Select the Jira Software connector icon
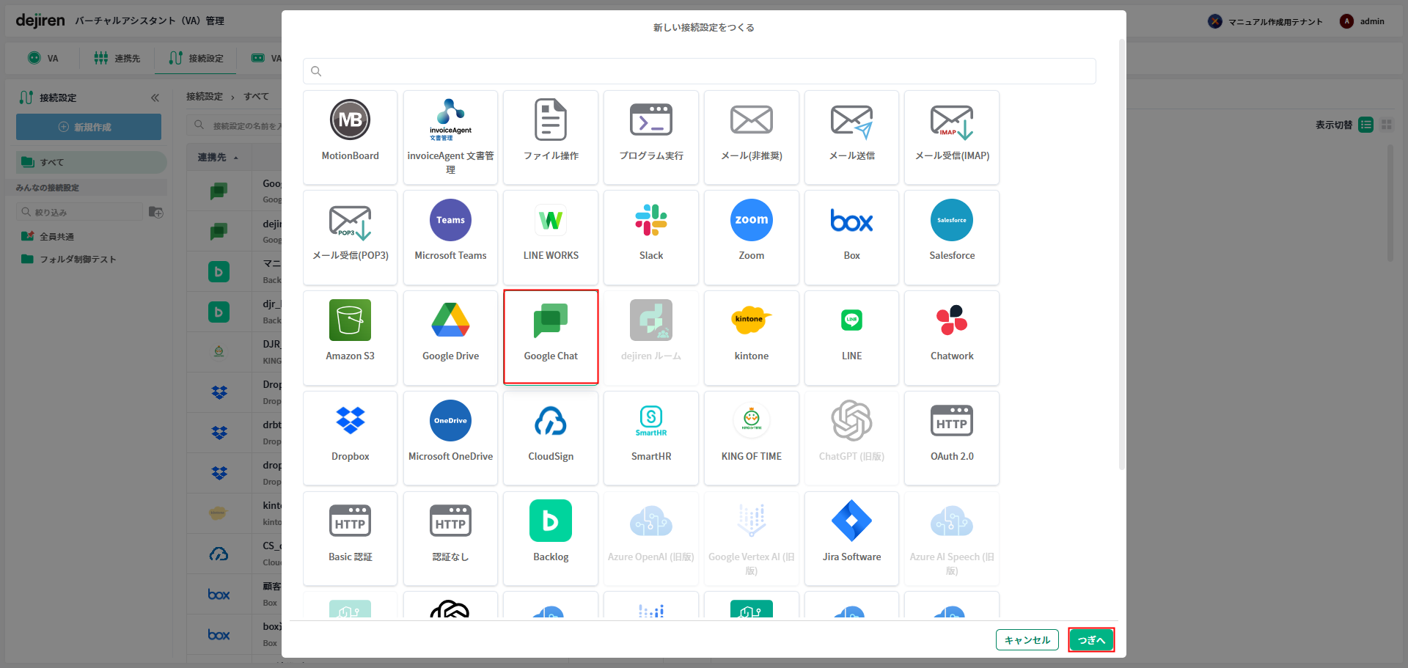The width and height of the screenshot is (1408, 668). click(851, 521)
